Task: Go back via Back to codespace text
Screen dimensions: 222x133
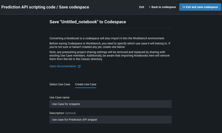Action: tap(164, 7)
